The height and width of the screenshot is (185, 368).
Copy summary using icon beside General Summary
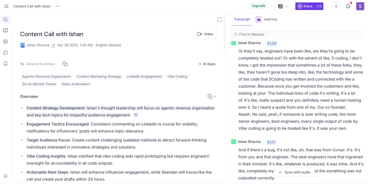pos(65,64)
